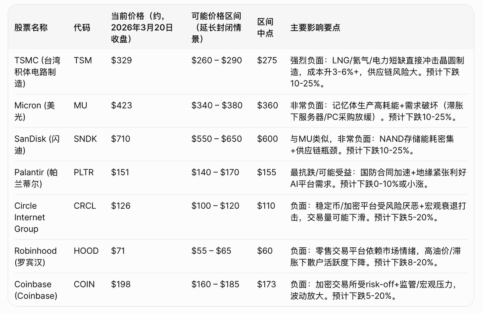Click the 区间中点 column header
This screenshot has height=314, width=482.
coord(265,28)
